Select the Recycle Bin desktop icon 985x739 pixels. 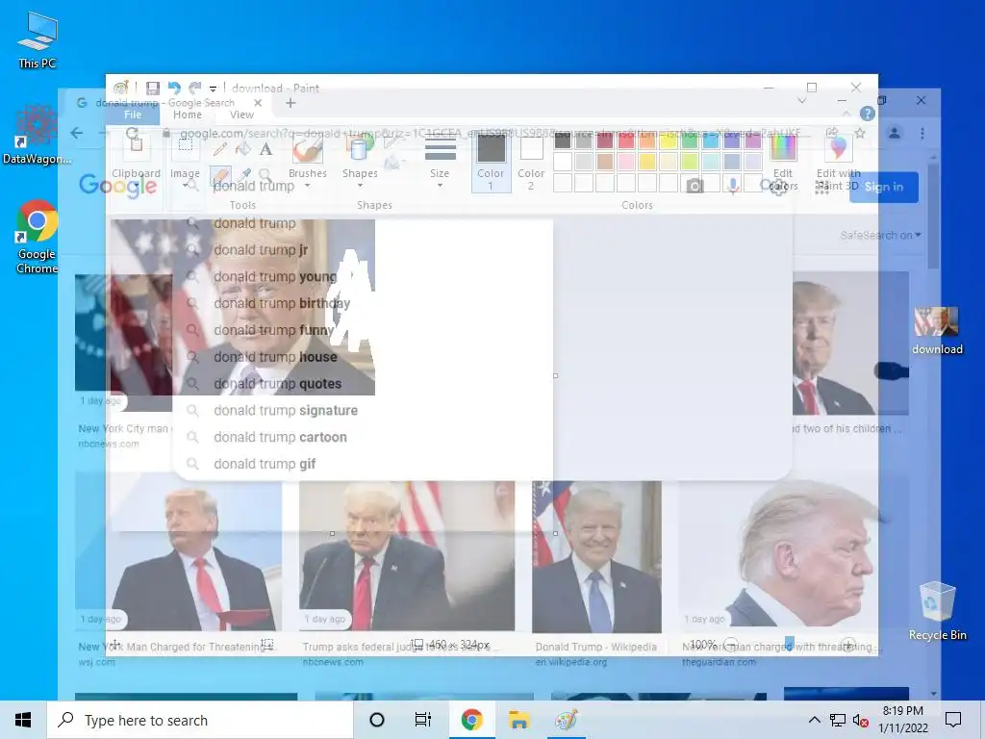(937, 611)
